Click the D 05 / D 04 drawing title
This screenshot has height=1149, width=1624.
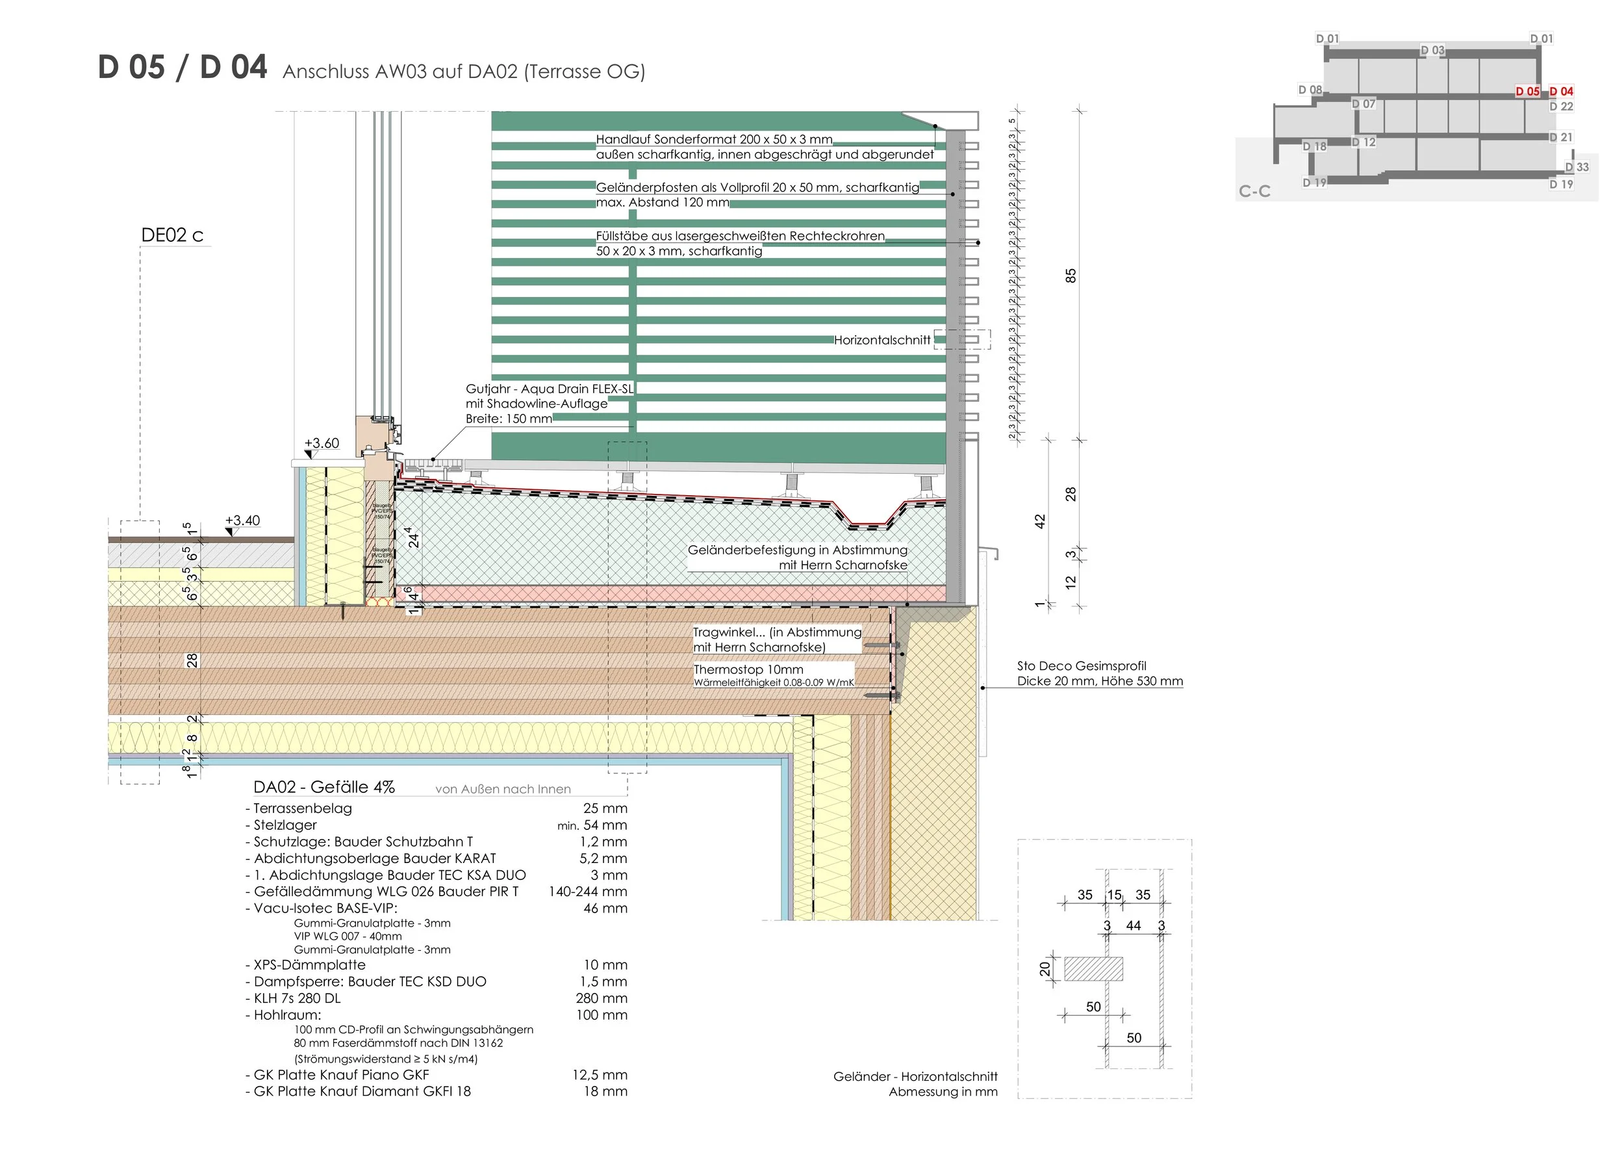(x=183, y=68)
